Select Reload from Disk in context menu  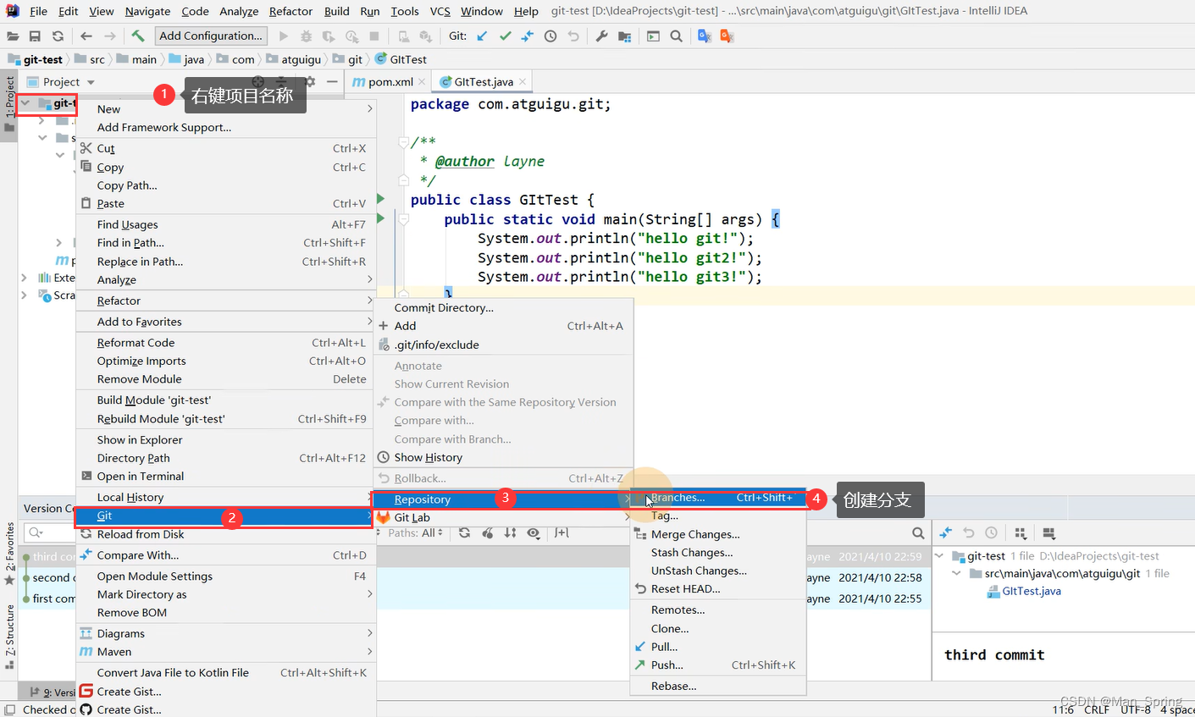(224, 534)
